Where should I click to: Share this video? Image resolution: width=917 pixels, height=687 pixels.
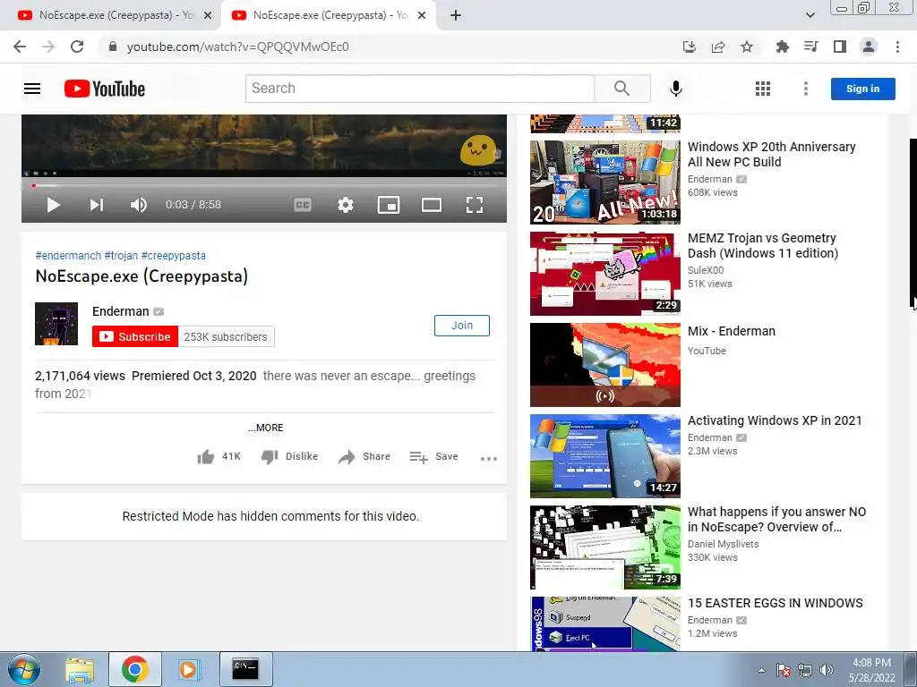(x=364, y=457)
